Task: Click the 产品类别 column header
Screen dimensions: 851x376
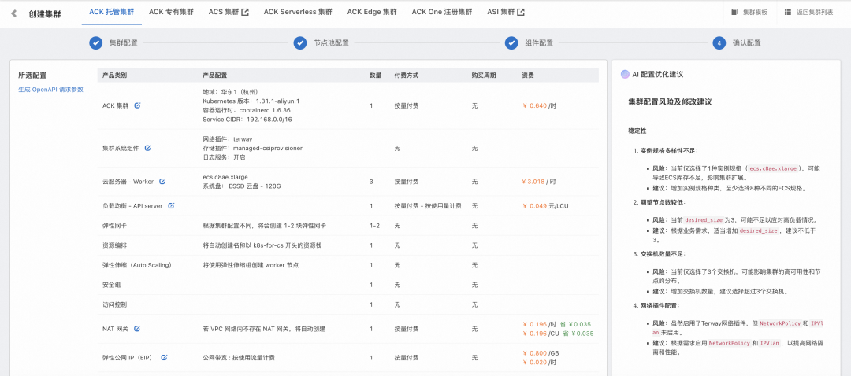Action: coord(114,75)
